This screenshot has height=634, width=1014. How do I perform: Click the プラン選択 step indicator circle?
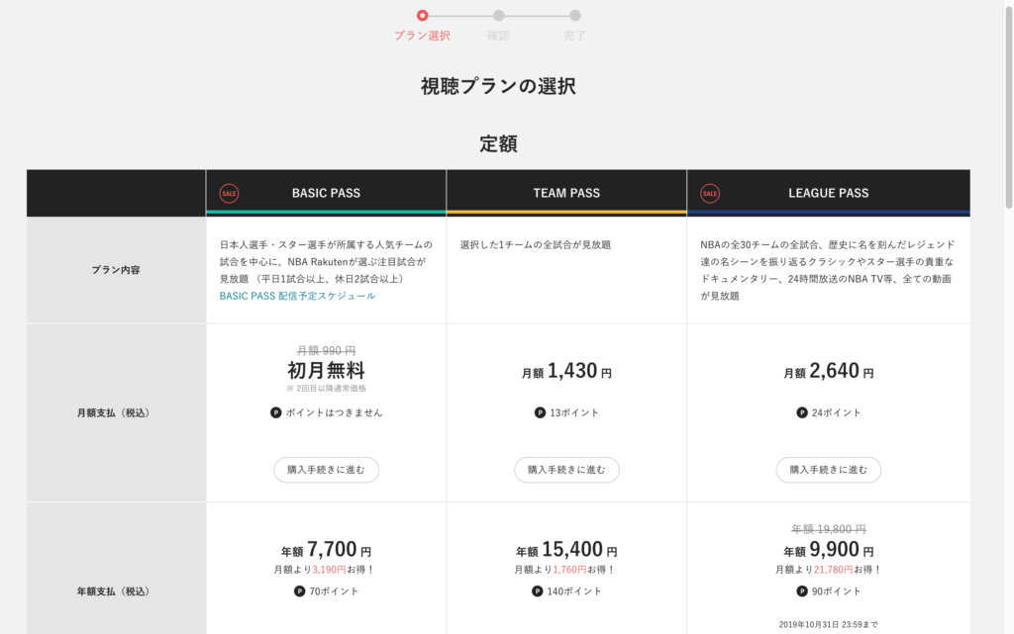tap(422, 15)
